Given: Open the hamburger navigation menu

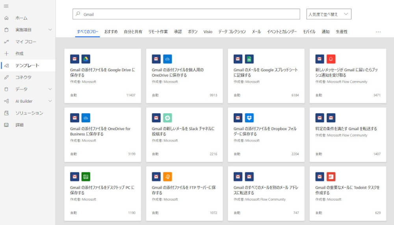Looking at the screenshot, I should 6,6.
